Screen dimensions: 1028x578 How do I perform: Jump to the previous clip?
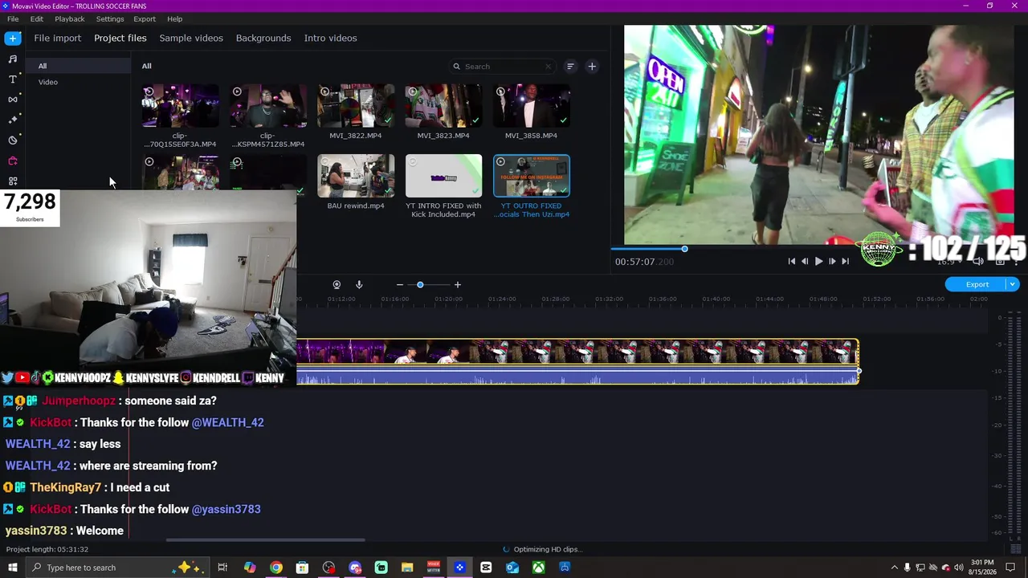[791, 261]
